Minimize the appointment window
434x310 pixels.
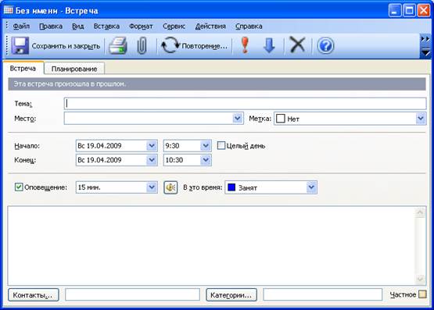click(x=394, y=11)
